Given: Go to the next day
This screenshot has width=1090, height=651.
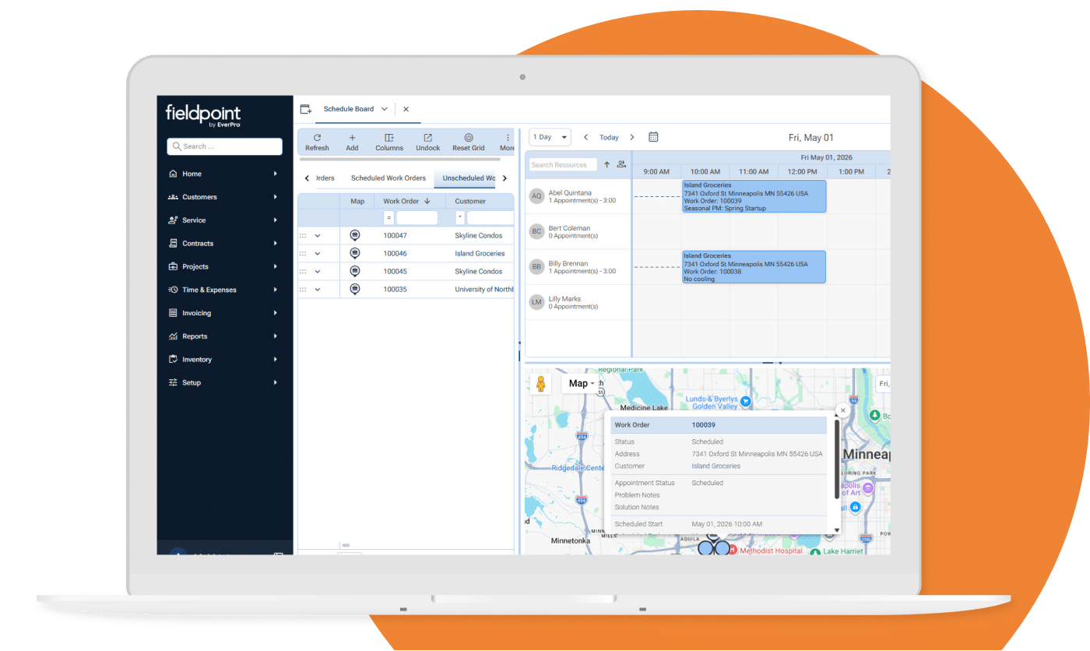Looking at the screenshot, I should coord(632,137).
